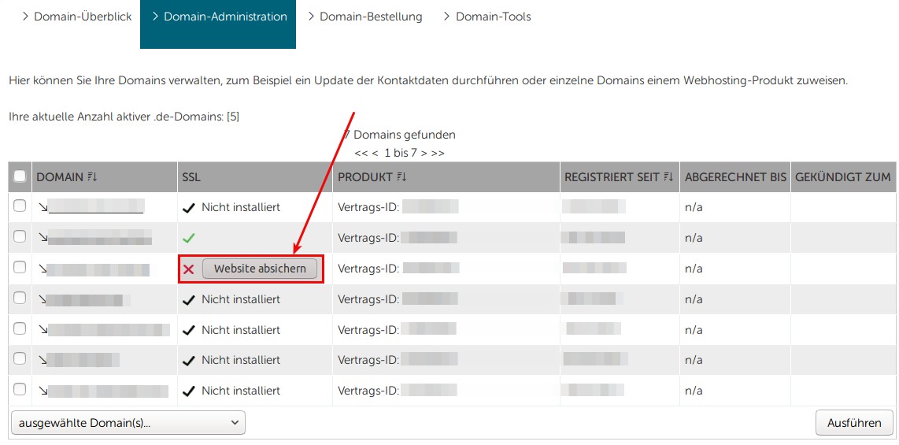899x445 pixels.
Task: Go to next page with single > link
Action: click(x=424, y=154)
